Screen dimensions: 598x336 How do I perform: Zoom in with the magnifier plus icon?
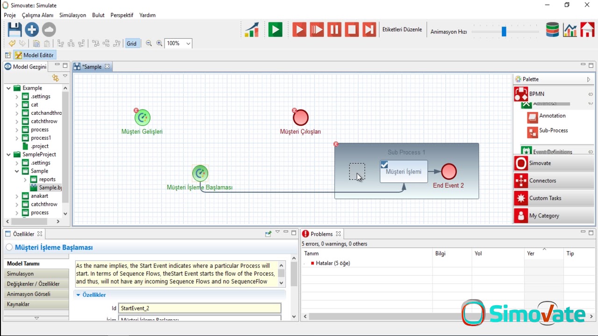point(159,43)
